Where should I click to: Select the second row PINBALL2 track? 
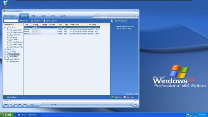(x=62, y=30)
